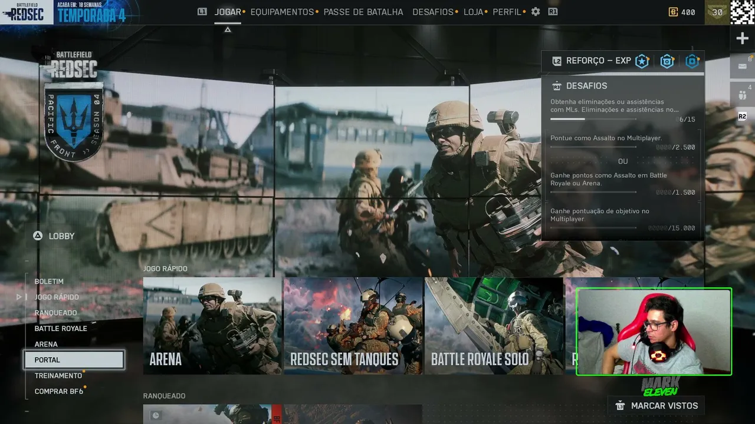Click the QR code in top corner
Viewport: 755px width, 424px height.
pyautogui.click(x=742, y=12)
